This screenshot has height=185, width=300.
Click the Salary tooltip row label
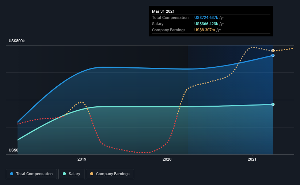(x=157, y=24)
